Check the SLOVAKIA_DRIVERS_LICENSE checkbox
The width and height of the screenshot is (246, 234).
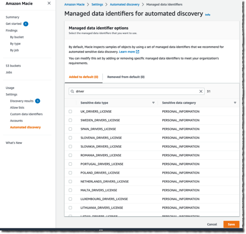(70, 146)
